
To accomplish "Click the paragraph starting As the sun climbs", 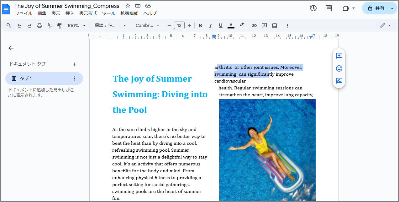I will [160, 164].
